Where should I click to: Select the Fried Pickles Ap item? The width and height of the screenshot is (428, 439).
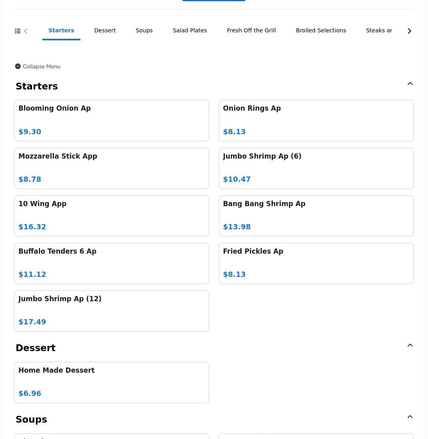pyautogui.click(x=316, y=263)
